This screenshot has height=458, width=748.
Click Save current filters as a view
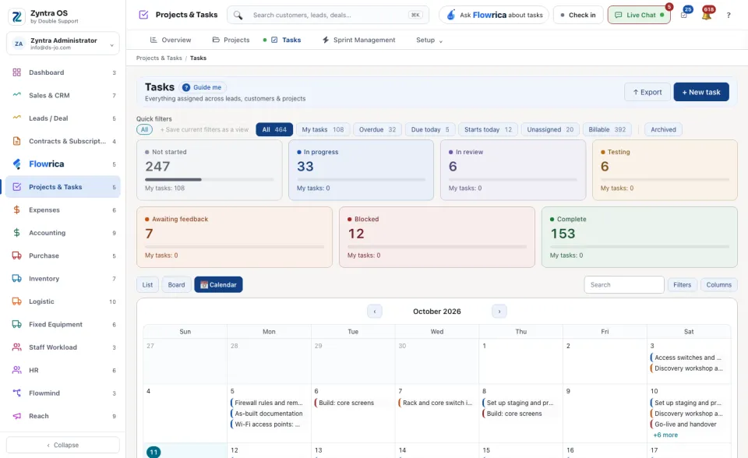(x=204, y=130)
